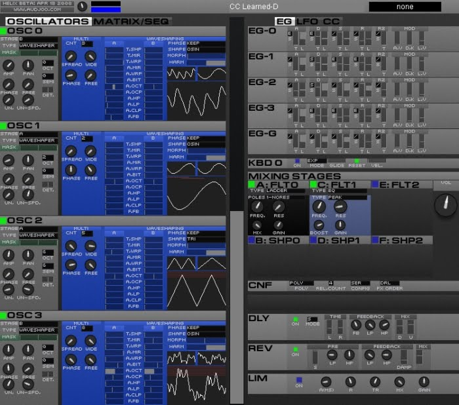This screenshot has height=405, width=459.
Task: Click BOOST knob in C: FLT1 section
Action: point(320,225)
